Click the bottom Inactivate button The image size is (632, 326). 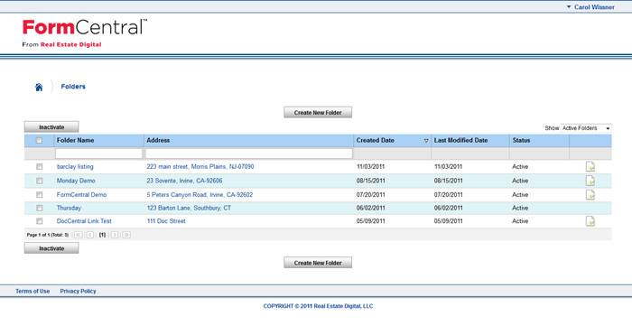click(x=51, y=248)
